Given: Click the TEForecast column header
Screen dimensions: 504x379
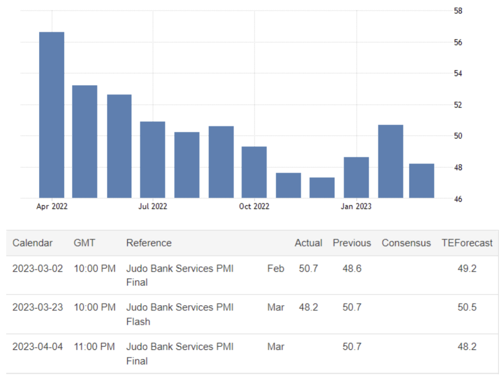Looking at the screenshot, I should 467,243.
